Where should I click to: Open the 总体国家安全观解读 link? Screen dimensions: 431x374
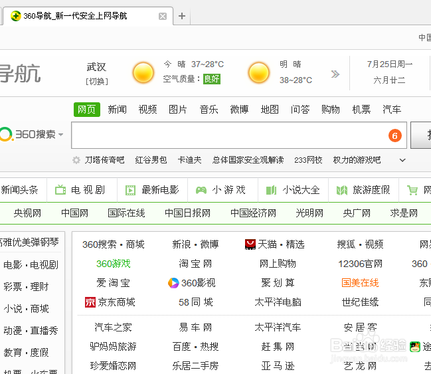pyautogui.click(x=248, y=160)
